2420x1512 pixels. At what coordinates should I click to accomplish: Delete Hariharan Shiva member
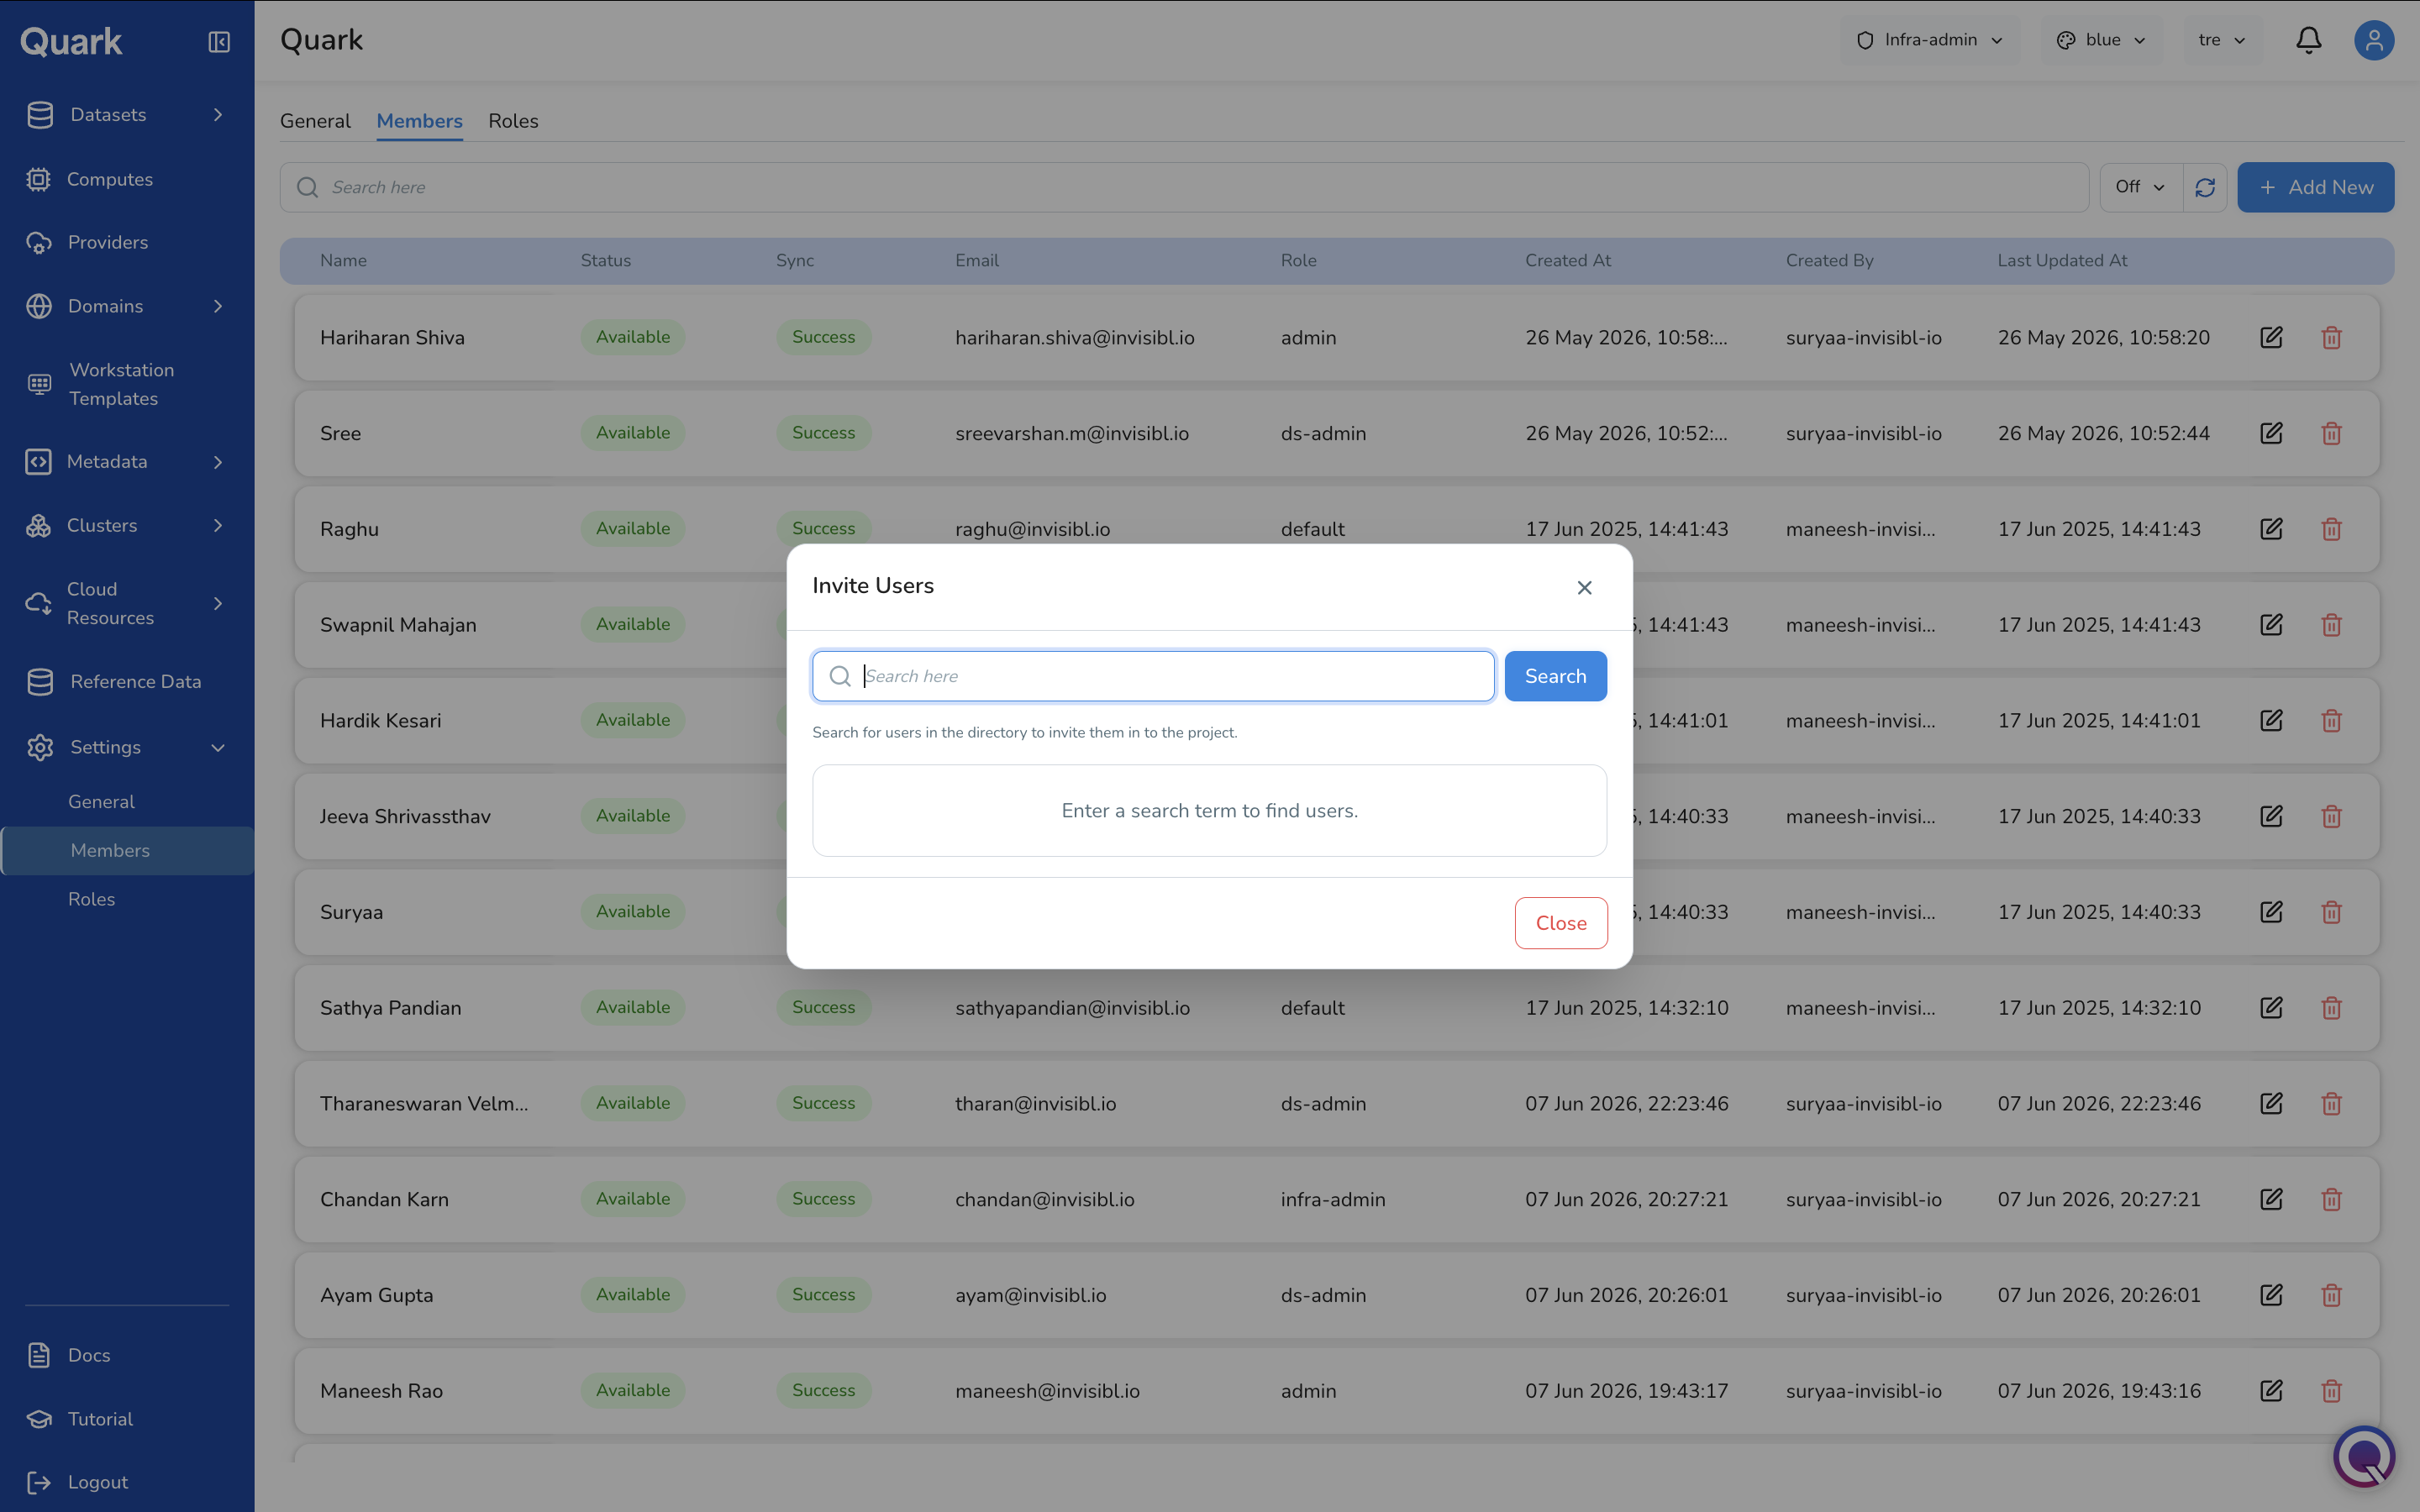(2331, 337)
